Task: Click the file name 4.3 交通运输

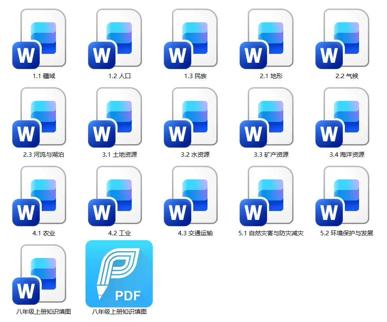Action: tap(195, 233)
